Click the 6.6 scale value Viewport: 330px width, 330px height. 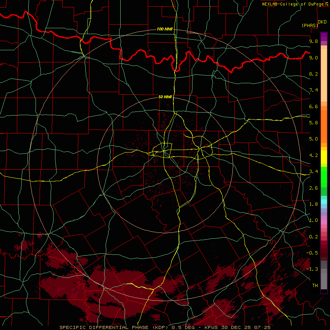pyautogui.click(x=313, y=106)
